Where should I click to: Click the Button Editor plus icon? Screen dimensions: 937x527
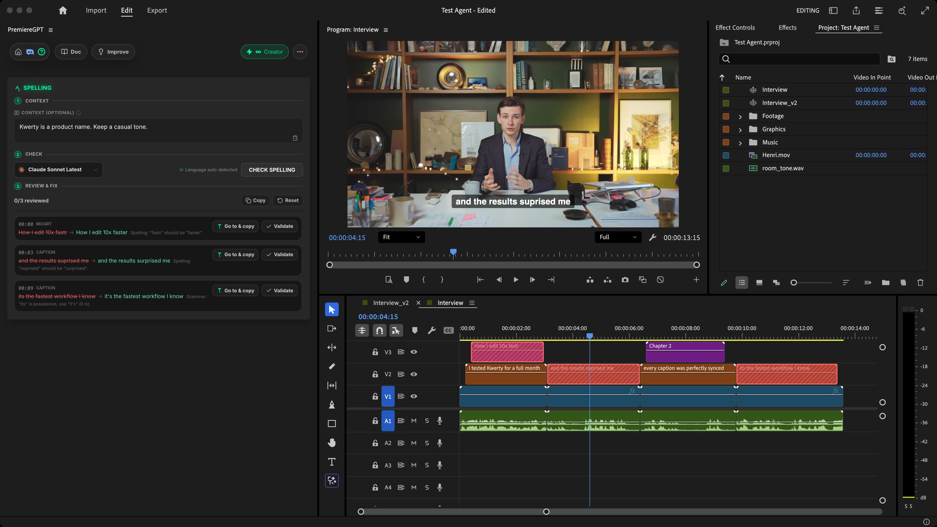[696, 280]
